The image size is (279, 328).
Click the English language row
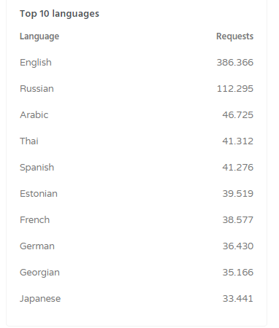click(137, 63)
